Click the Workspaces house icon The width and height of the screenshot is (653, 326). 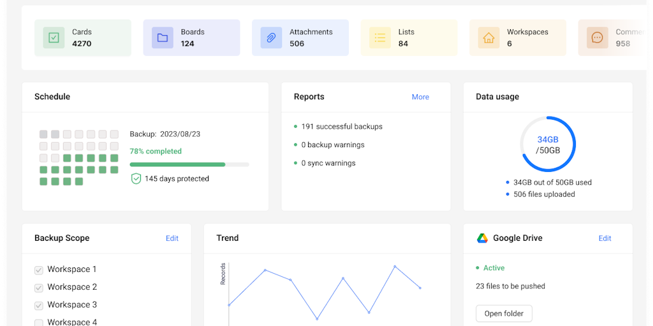(x=488, y=38)
